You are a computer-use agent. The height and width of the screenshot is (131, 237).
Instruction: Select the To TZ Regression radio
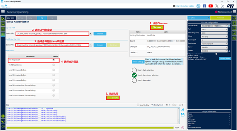pos(53,65)
